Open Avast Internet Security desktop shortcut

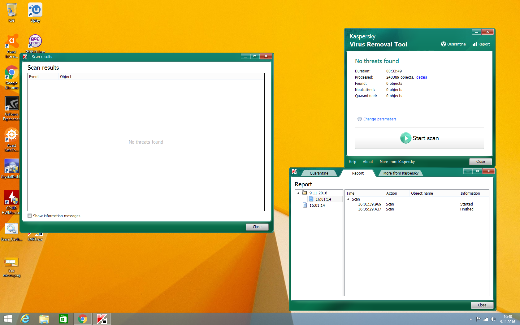point(11,46)
